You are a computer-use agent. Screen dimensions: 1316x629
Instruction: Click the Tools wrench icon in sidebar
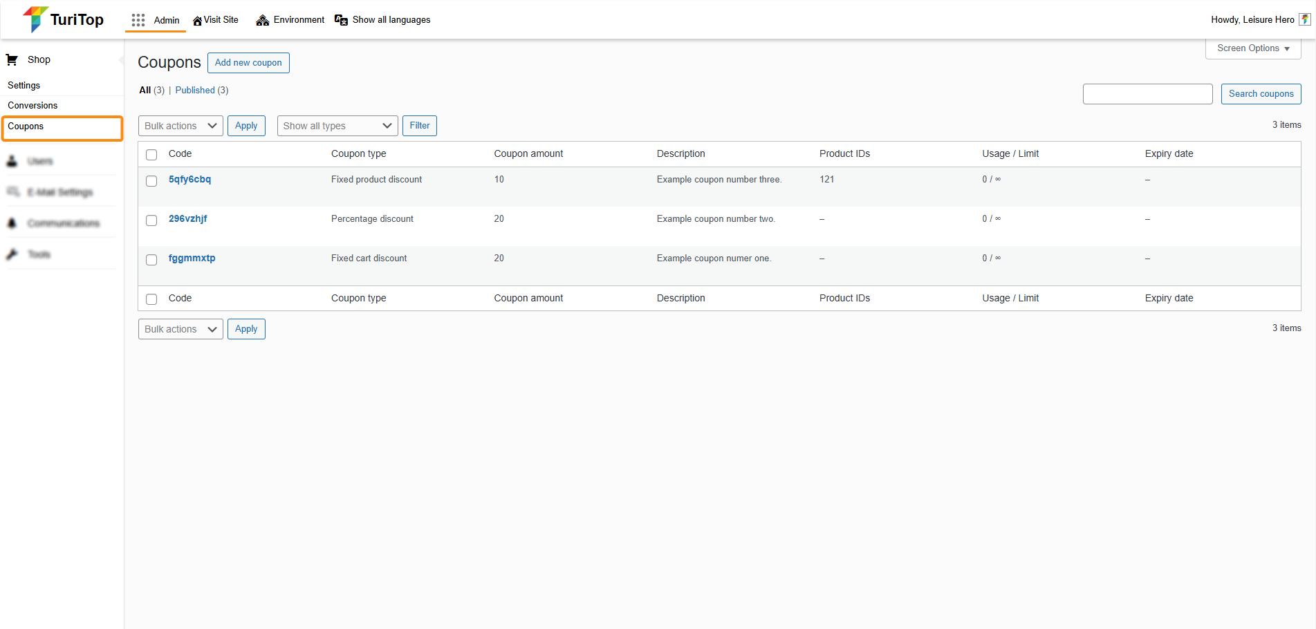click(x=12, y=254)
